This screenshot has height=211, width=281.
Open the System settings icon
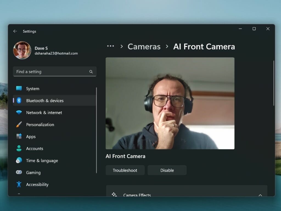point(19,88)
